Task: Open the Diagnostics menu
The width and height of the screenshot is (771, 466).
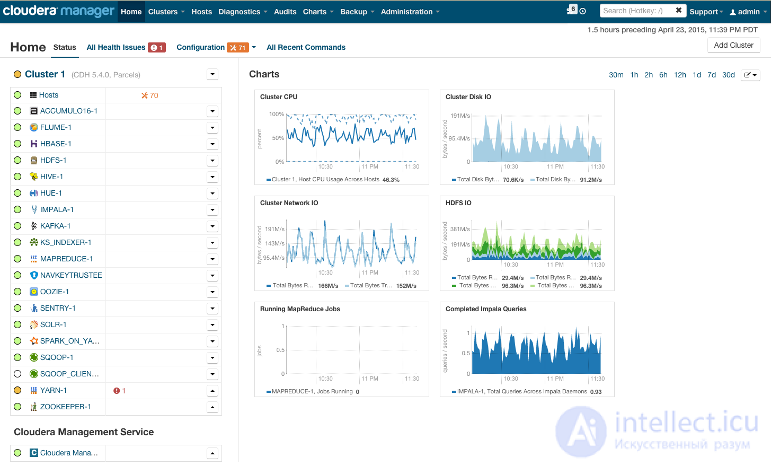Action: pos(243,12)
